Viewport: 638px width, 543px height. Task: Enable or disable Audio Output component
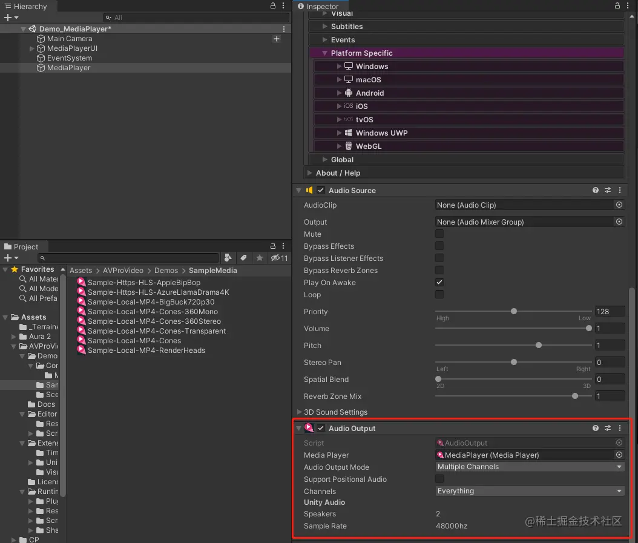[x=321, y=428]
